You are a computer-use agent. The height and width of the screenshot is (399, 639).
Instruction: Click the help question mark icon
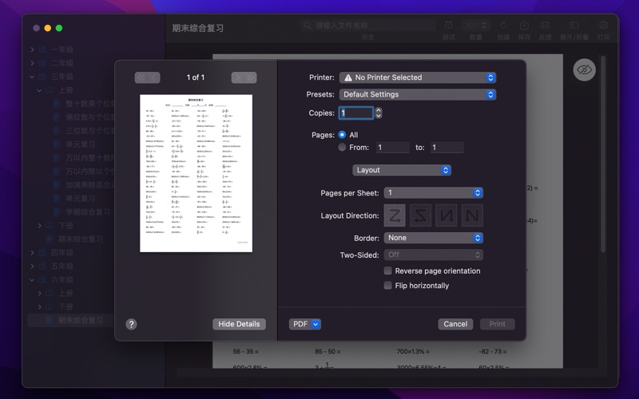click(131, 324)
